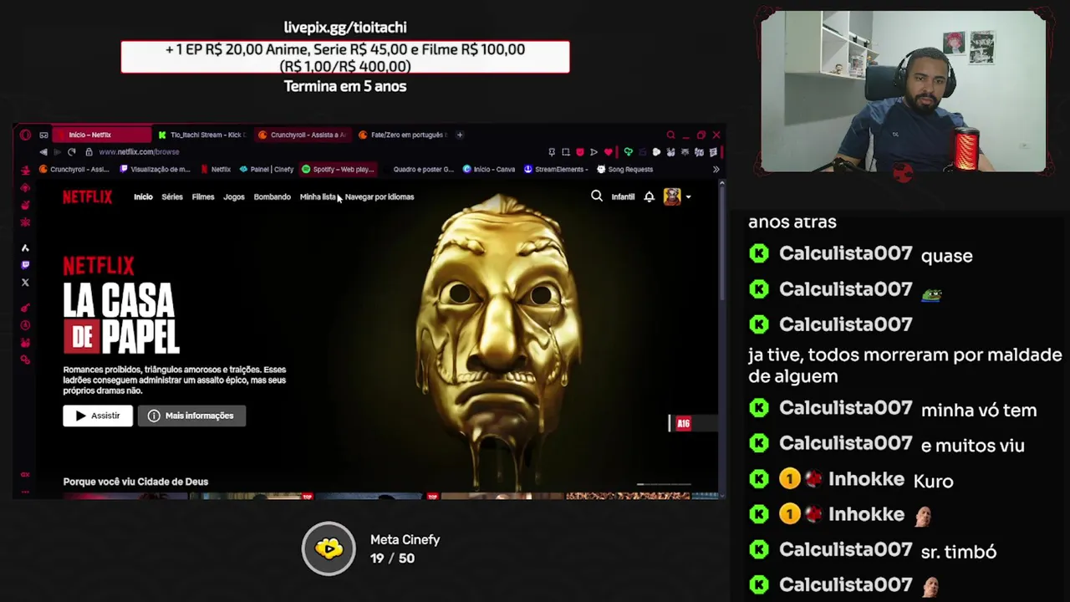Screen dimensions: 1070x602
Task: Open Bombando in Netflix menu
Action: [273, 196]
